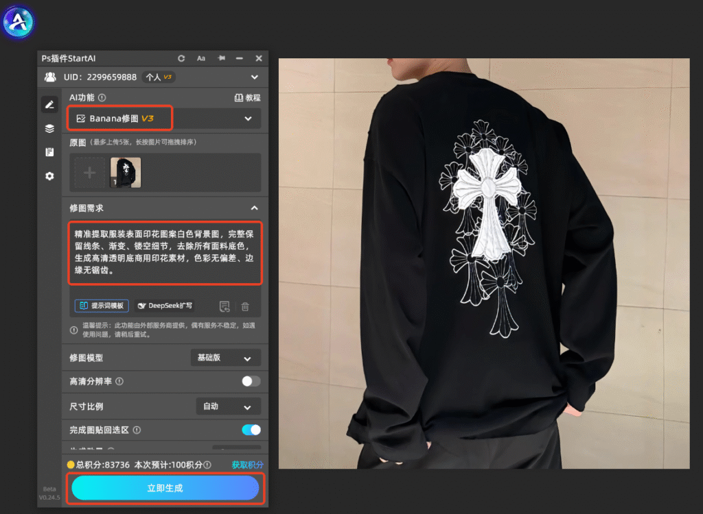Click the info icon beside AI功能

[102, 97]
